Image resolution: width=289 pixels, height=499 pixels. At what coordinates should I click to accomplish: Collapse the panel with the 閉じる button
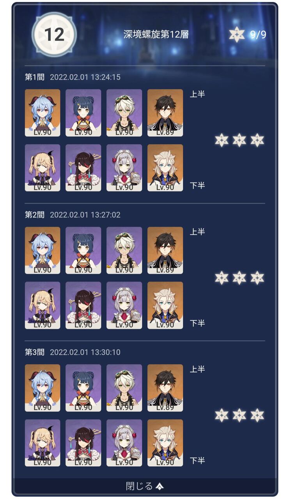[145, 486]
